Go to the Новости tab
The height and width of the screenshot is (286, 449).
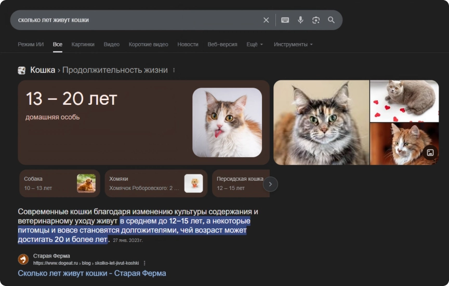[x=188, y=44]
